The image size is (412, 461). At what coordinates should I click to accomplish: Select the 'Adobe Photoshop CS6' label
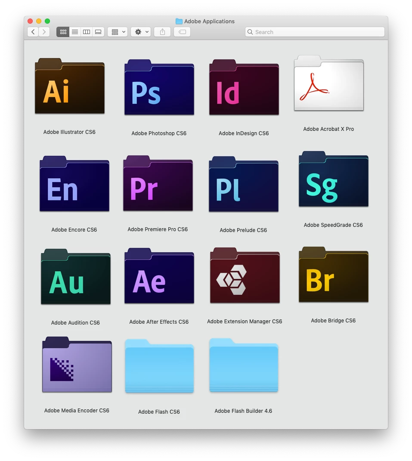click(159, 133)
